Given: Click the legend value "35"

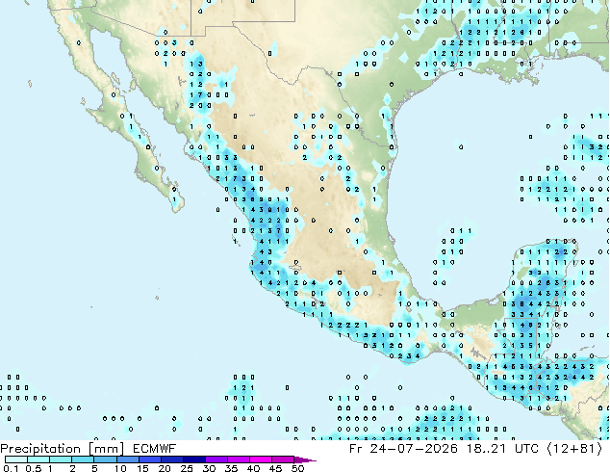Looking at the screenshot, I should [231, 468].
